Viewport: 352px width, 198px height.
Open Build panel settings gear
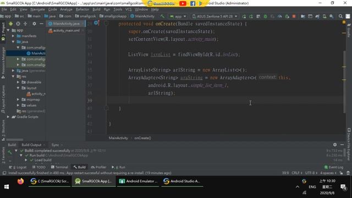335,145
